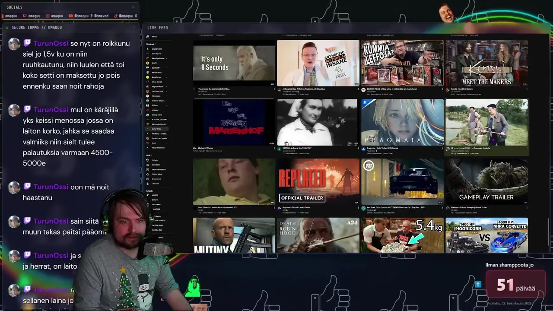The image size is (553, 311).
Task: Open PlayStation channel avatar under Pragmata
Action: [x=363, y=148]
